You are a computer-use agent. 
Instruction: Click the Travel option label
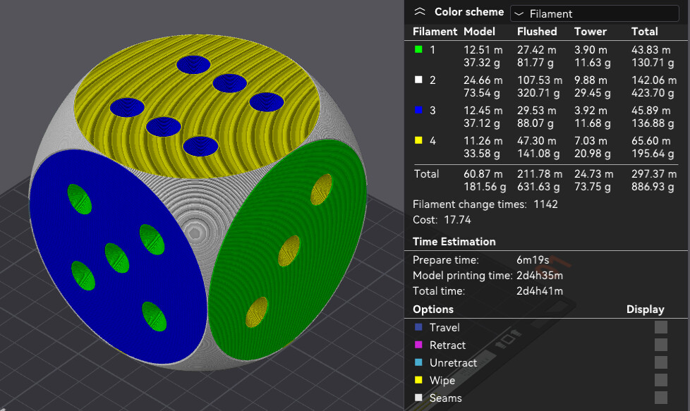[x=444, y=328]
